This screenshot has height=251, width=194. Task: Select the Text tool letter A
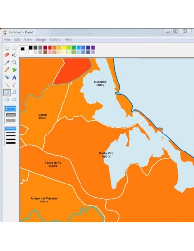15,77
